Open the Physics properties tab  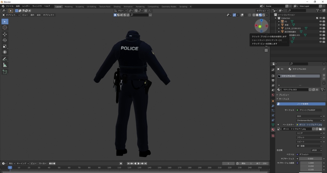(273, 115)
